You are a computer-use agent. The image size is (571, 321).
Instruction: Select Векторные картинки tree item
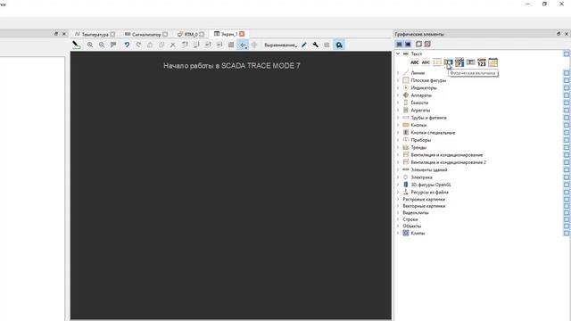[424, 206]
